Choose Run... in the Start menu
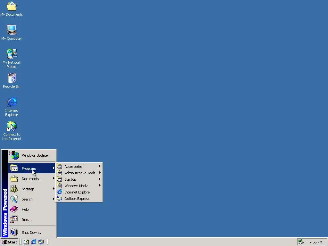Viewport: 328px width, 246px height. (32, 220)
